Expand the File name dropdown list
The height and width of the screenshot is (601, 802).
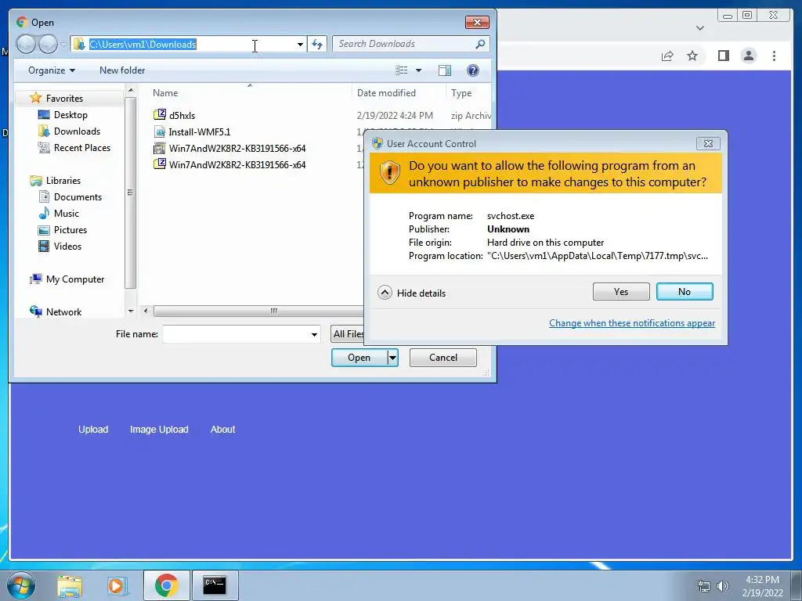coord(314,335)
